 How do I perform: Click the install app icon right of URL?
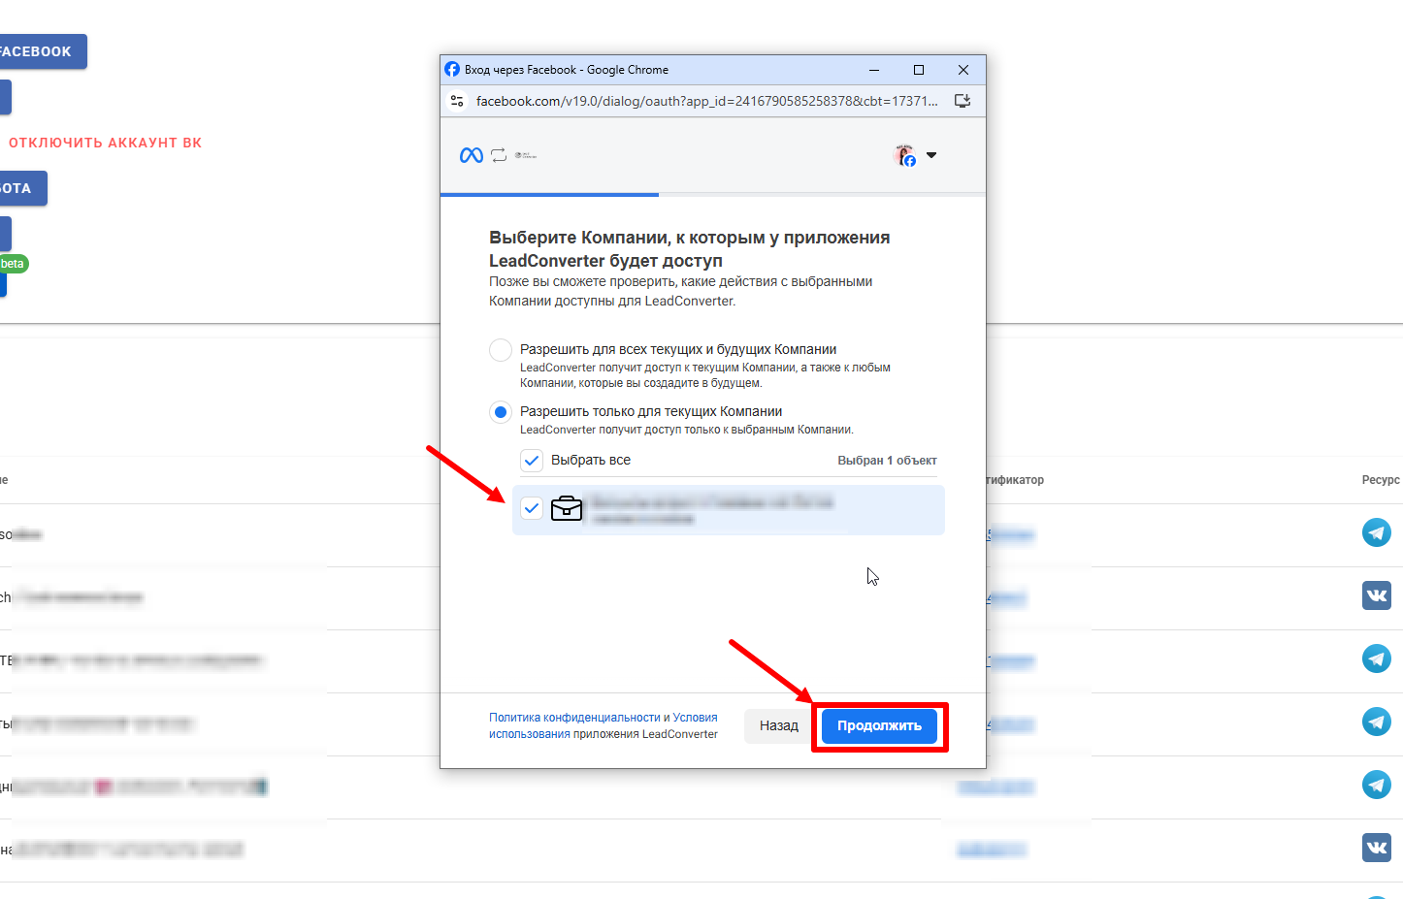[963, 101]
